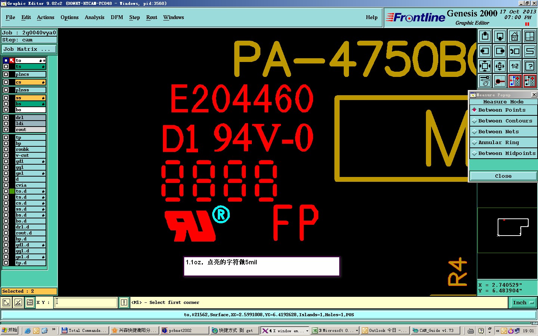The image size is (538, 336).
Task: Open the Rout menu
Action: coord(152,18)
